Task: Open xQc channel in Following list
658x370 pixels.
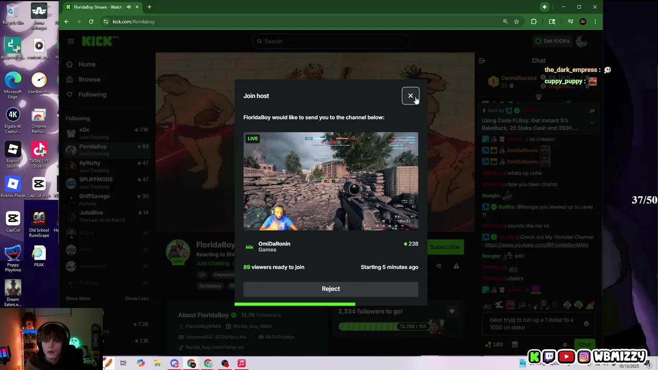Action: [106, 133]
